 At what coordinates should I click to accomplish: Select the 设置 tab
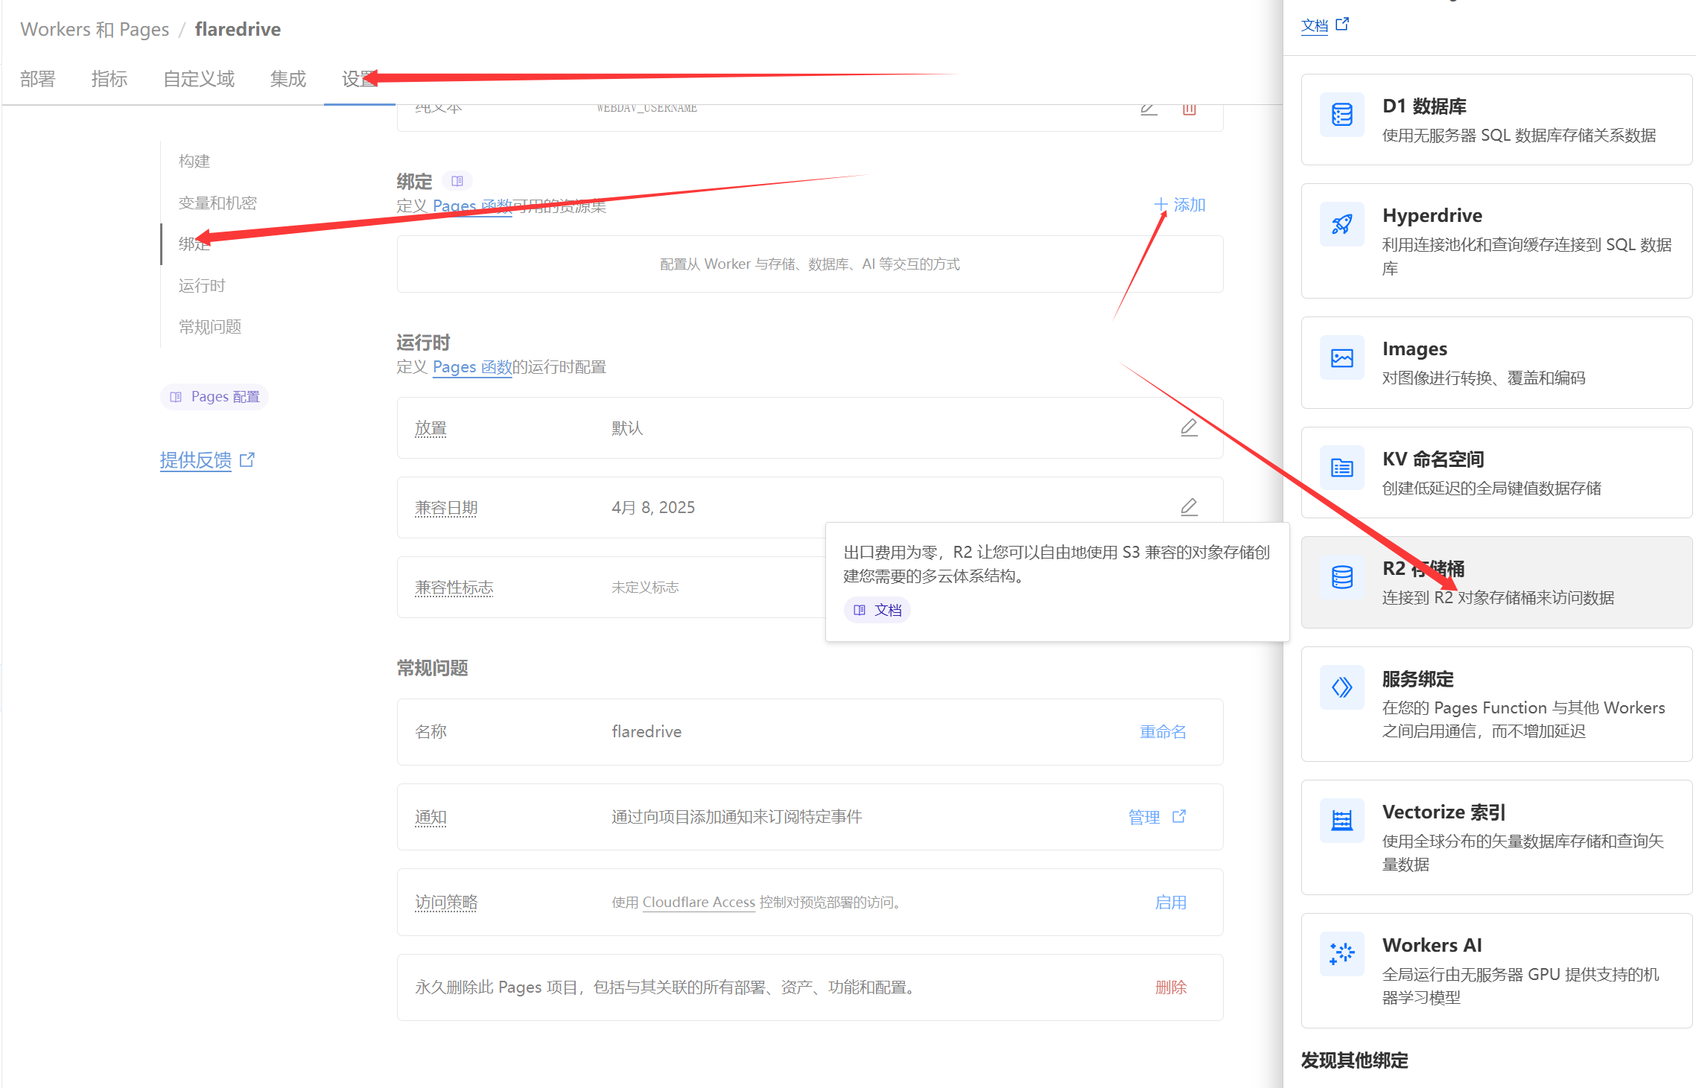click(x=359, y=79)
